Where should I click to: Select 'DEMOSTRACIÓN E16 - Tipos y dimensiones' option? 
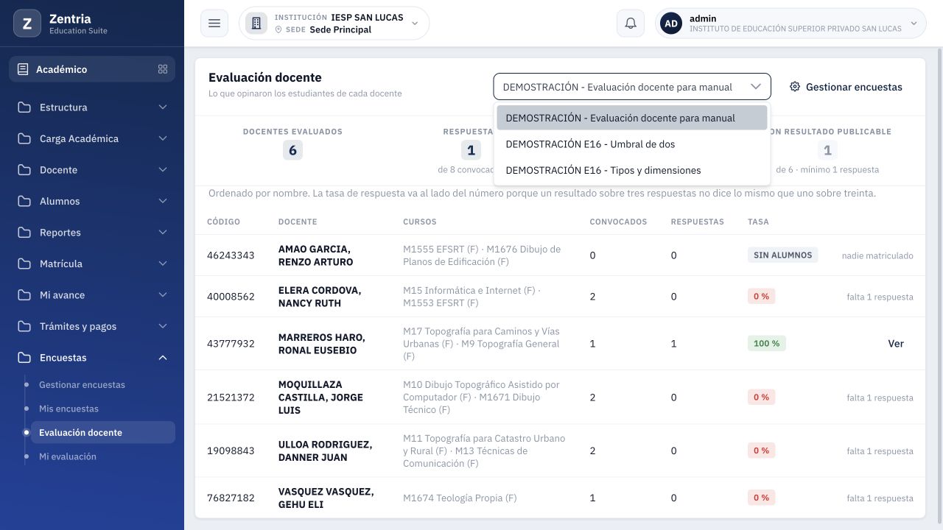[632, 170]
